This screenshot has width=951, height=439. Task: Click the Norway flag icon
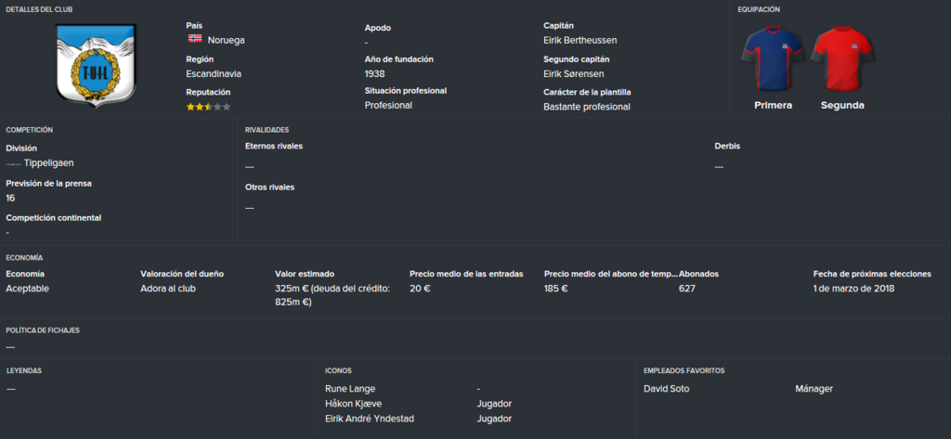[x=195, y=39]
